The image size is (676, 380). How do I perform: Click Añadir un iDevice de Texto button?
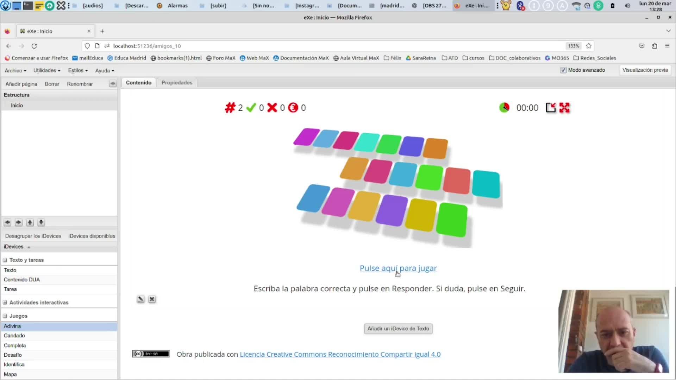click(398, 329)
